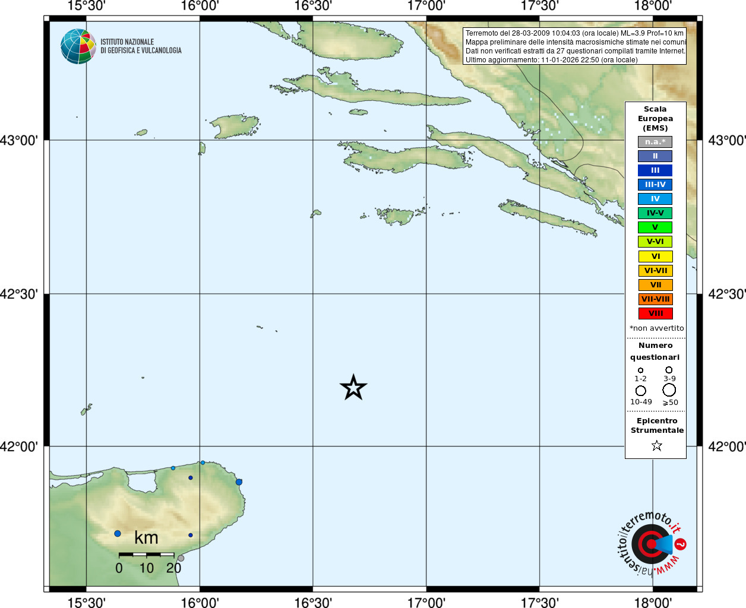746x608 pixels.
Task: Click the 'Numero questionari' legend heading
Action: [655, 351]
